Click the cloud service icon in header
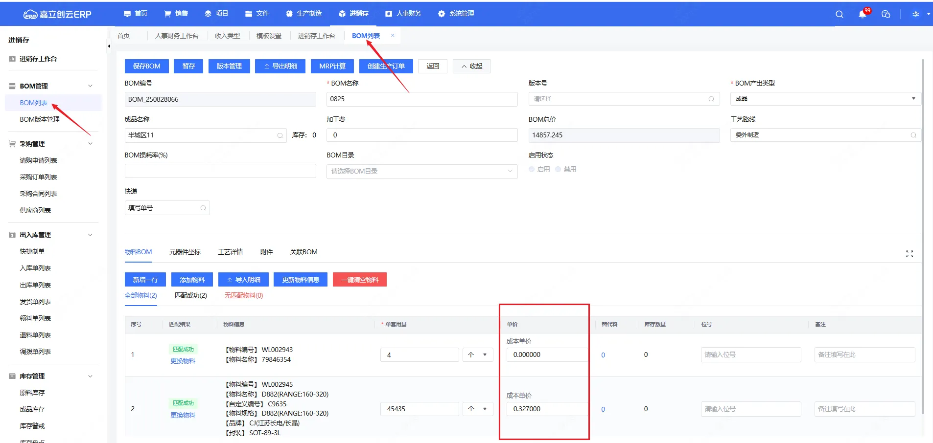 886,14
